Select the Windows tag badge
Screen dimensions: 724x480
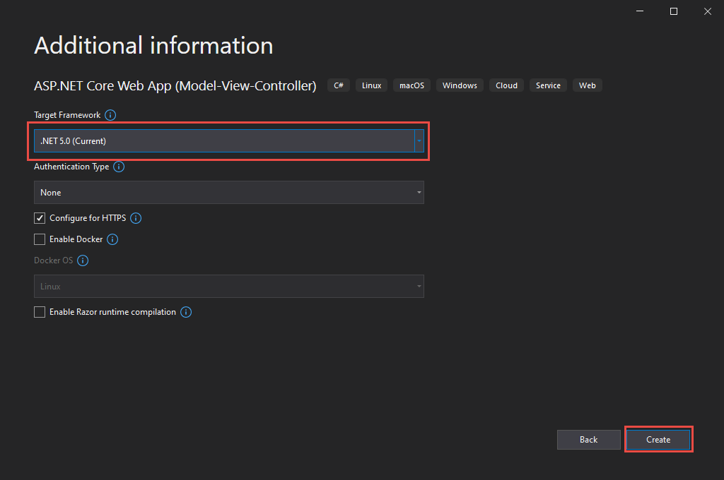point(460,85)
